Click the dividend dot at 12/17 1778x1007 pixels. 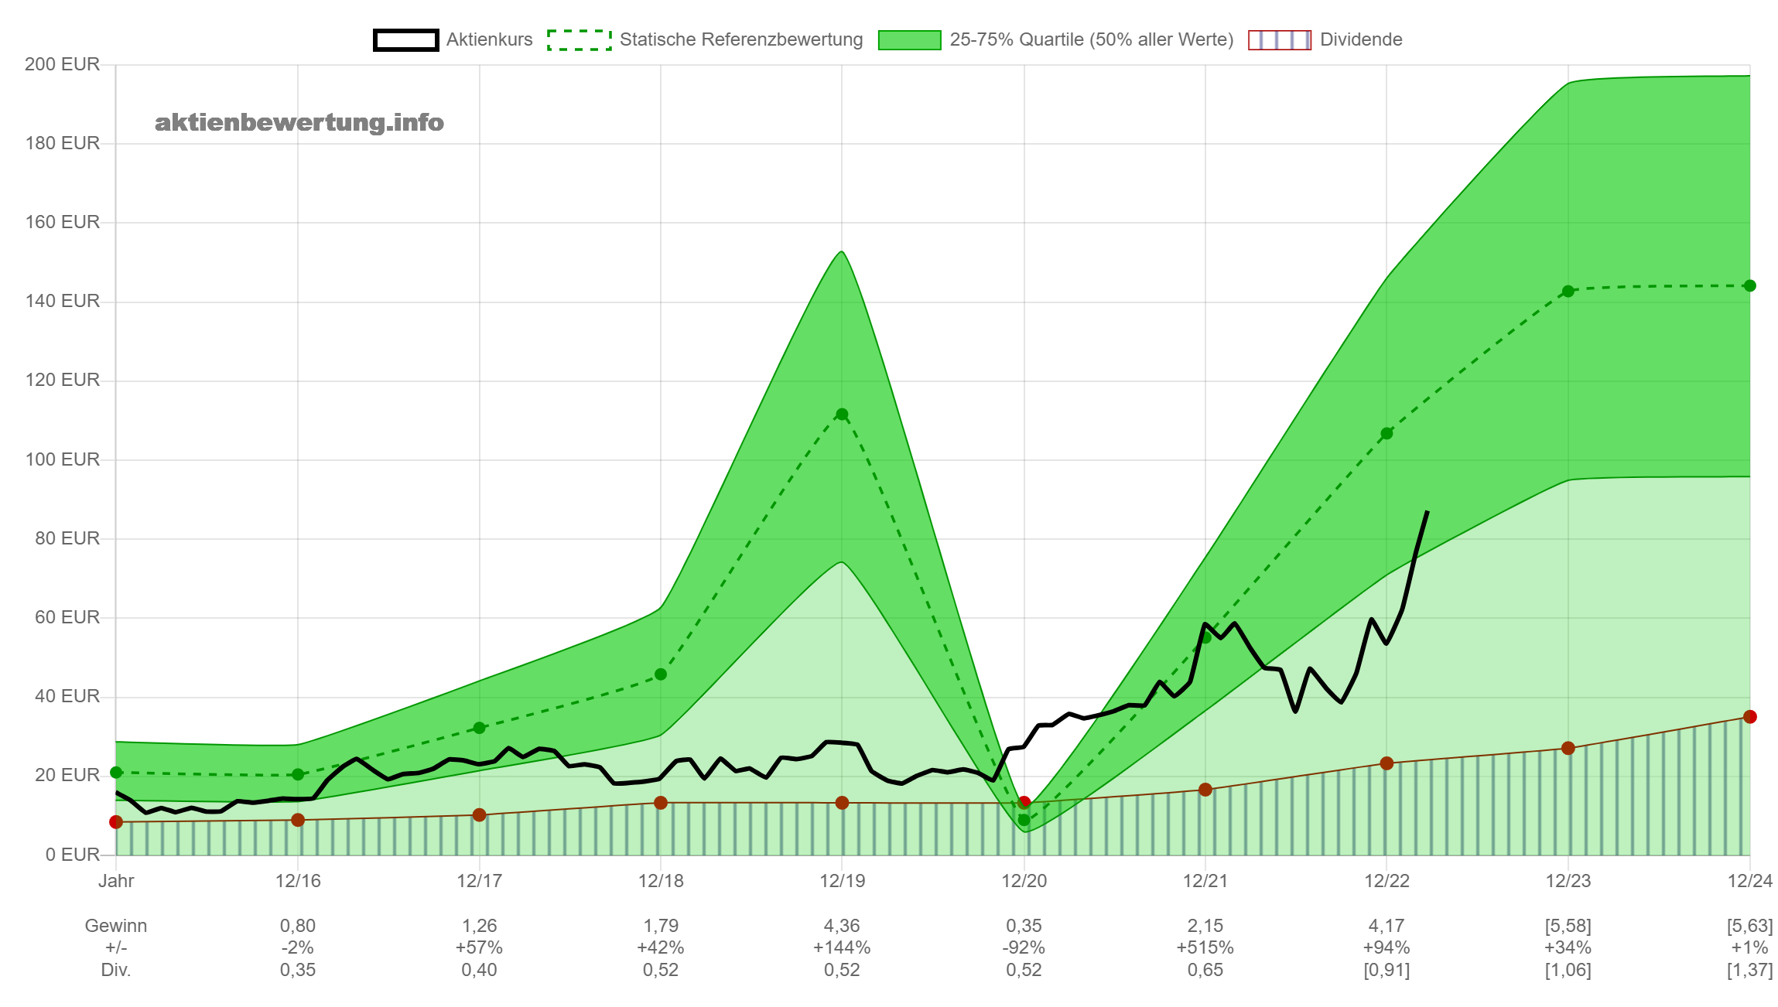[479, 815]
